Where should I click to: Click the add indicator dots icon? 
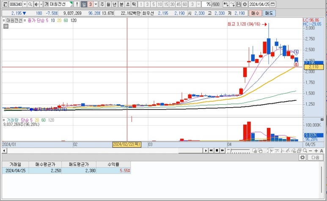click(x=225, y=4)
